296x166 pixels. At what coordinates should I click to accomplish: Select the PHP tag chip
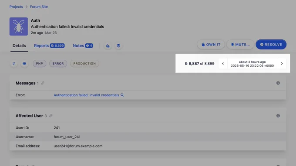click(40, 64)
